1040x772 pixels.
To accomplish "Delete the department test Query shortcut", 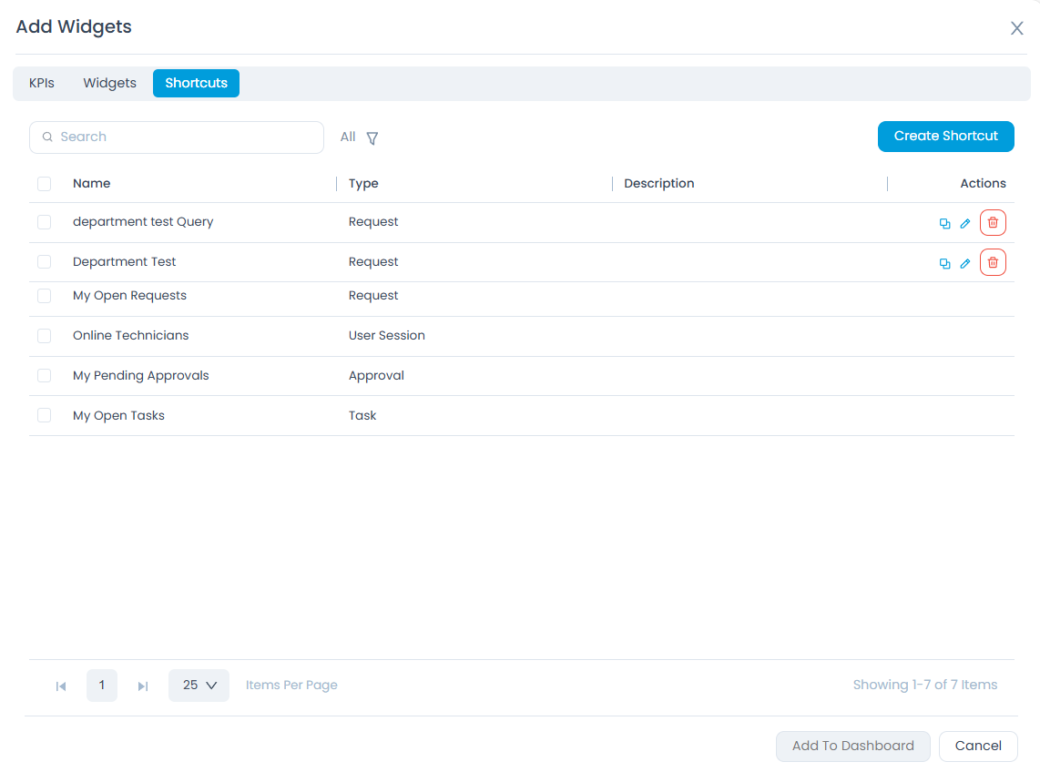I will pos(993,223).
